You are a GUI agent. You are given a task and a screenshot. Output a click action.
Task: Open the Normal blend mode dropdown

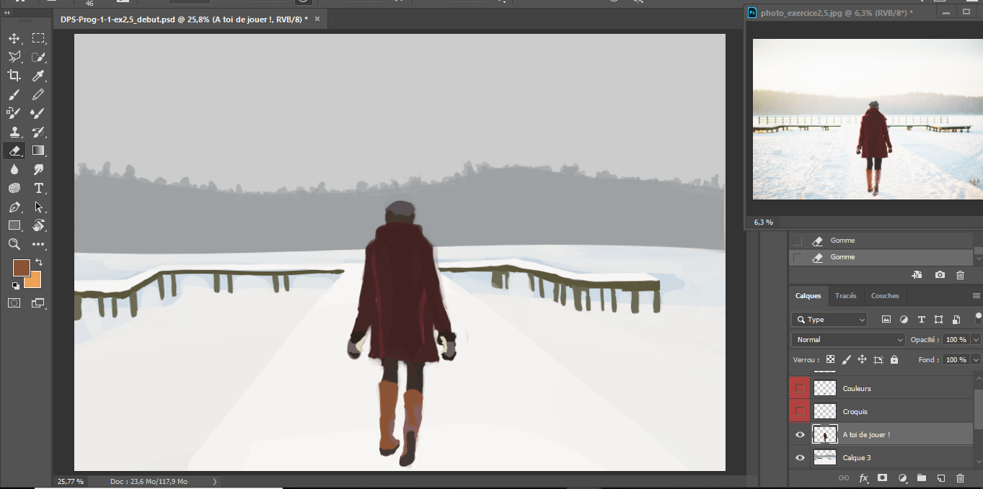[848, 340]
